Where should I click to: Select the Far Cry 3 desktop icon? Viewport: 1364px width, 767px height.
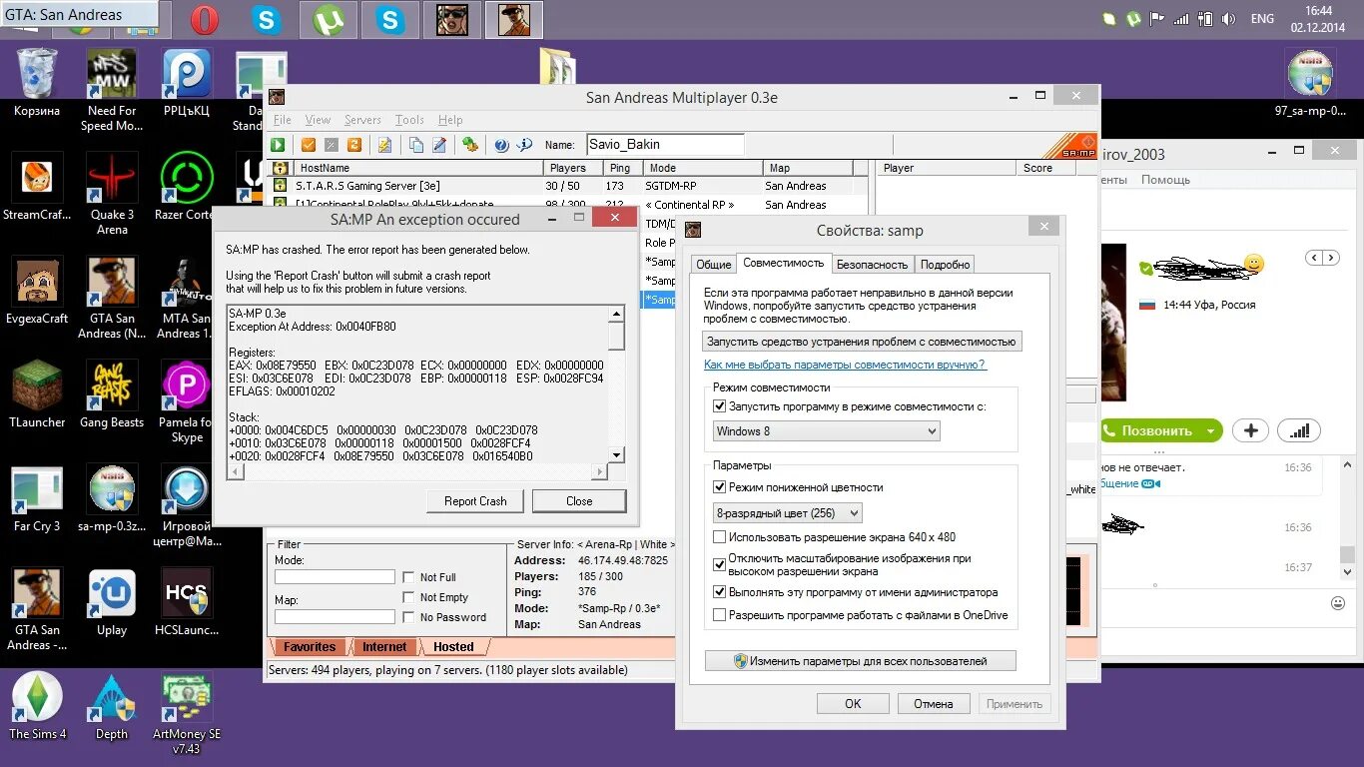[x=37, y=498]
